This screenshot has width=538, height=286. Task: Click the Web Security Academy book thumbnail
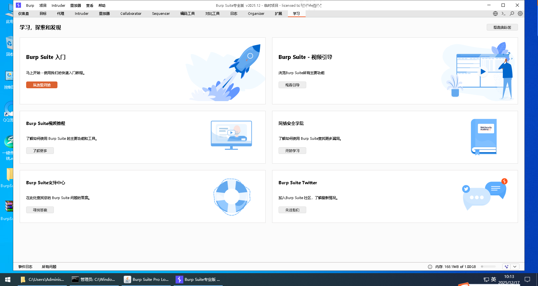[x=483, y=137]
